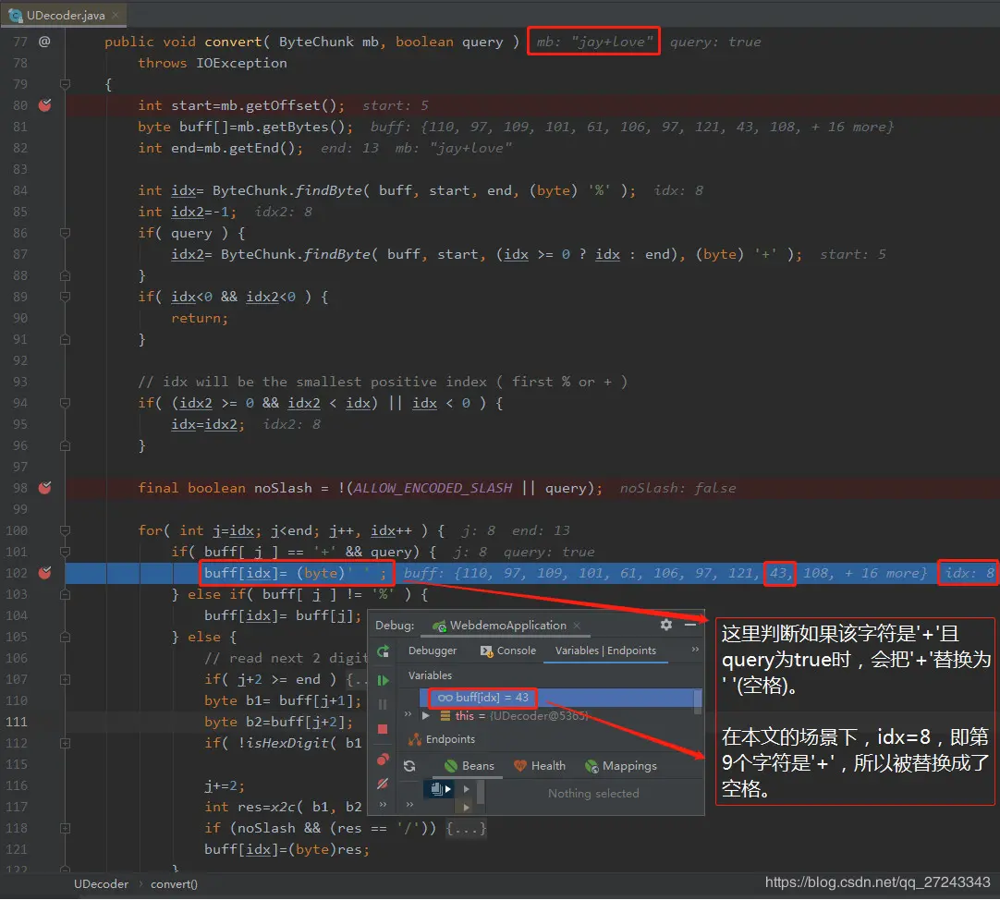
Task: Click the 'Variables' section heading
Action: 430,675
